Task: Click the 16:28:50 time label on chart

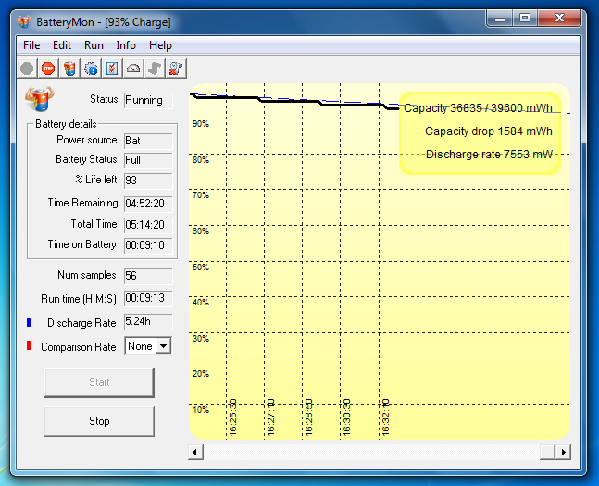Action: pos(308,417)
